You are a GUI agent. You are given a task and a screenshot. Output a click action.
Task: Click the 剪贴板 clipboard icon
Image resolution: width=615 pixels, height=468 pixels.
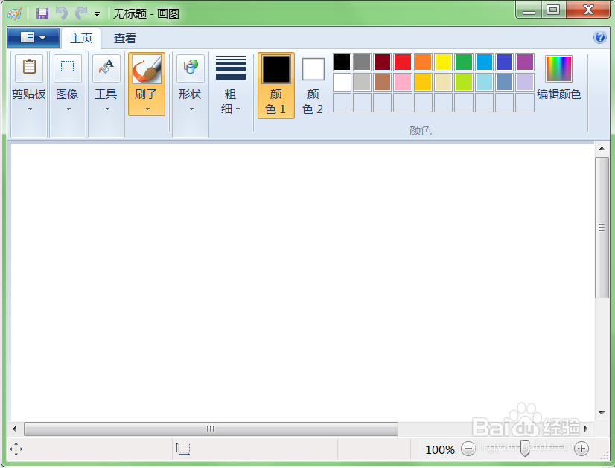point(29,67)
